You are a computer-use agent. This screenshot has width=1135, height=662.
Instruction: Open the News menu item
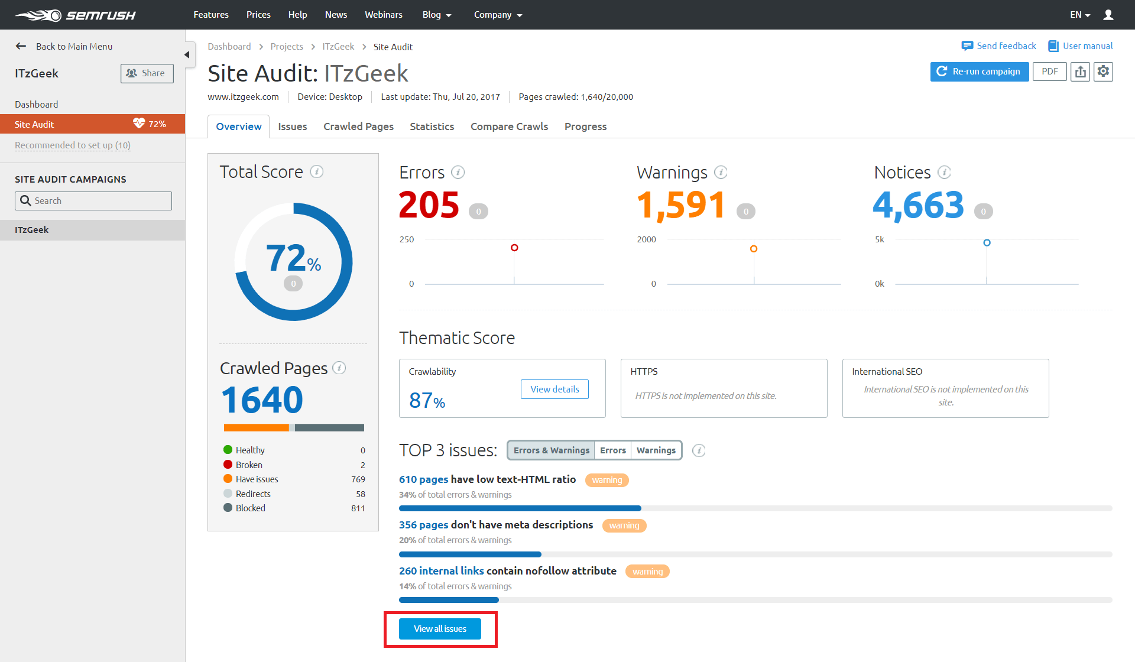[336, 15]
